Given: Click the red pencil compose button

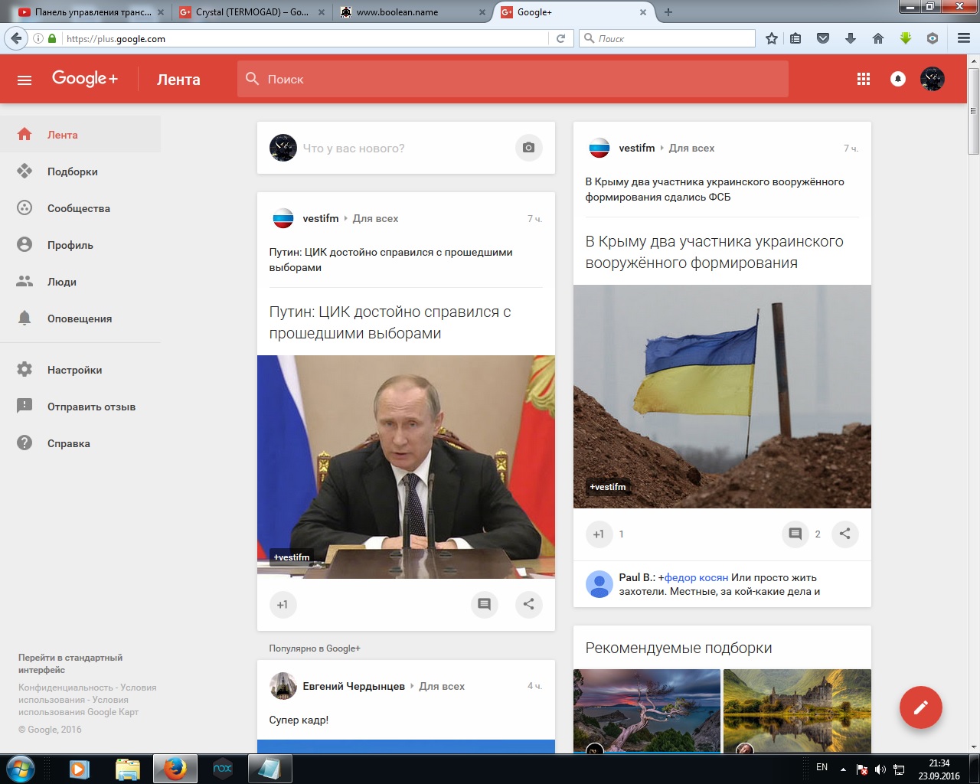Looking at the screenshot, I should [920, 707].
